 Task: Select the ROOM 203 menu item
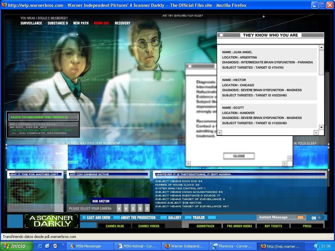(x=101, y=23)
